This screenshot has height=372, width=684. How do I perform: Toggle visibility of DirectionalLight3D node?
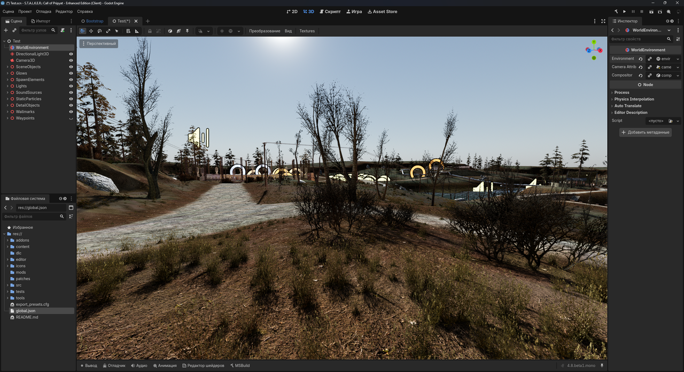71,54
